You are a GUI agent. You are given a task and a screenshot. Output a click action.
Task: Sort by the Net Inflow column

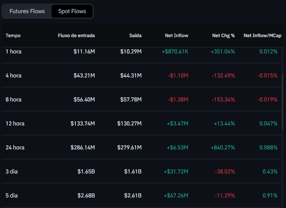pyautogui.click(x=176, y=36)
